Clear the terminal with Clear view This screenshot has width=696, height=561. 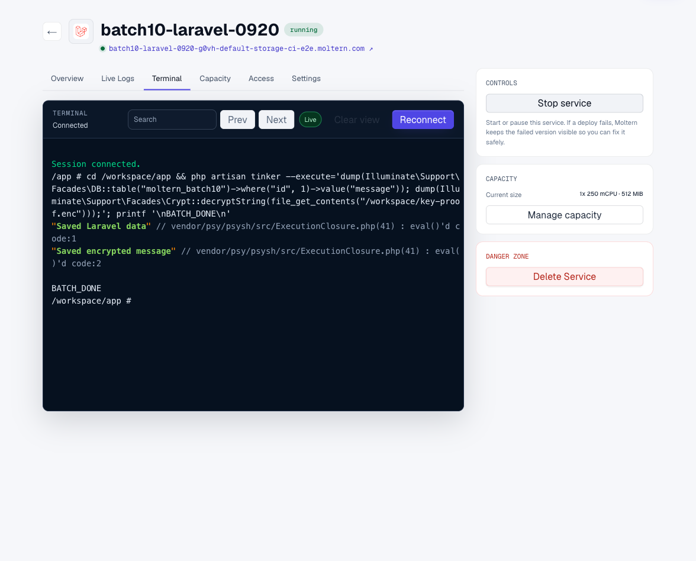[356, 120]
